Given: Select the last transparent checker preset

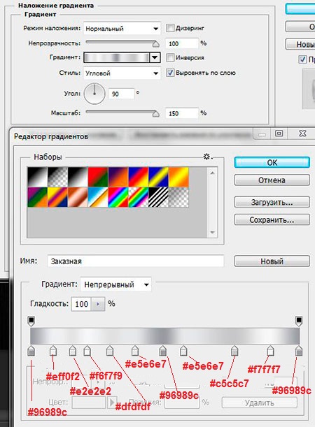Looking at the screenshot, I should pos(178,197).
